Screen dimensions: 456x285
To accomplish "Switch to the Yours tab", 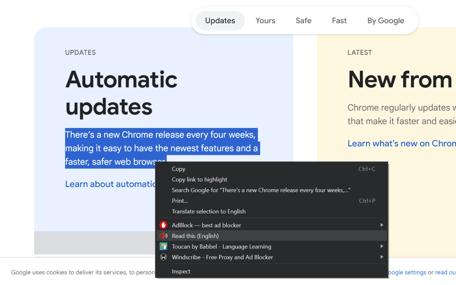I will [x=265, y=21].
